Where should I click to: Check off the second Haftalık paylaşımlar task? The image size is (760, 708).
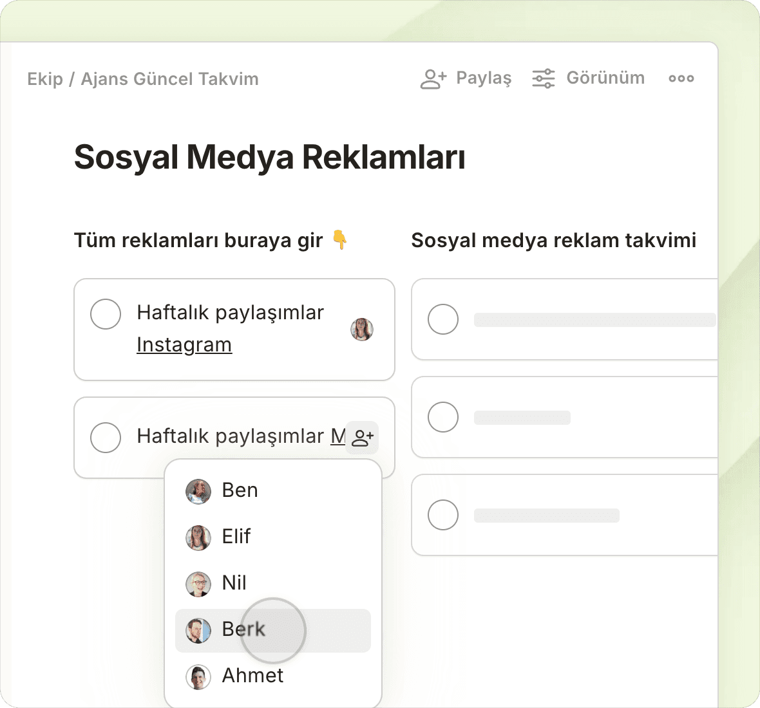point(106,438)
